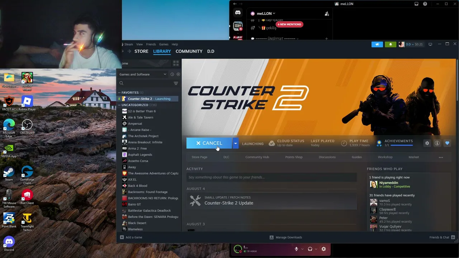Open OBS Studio desktop icon
This screenshot has height=258, width=459.
(x=27, y=127)
